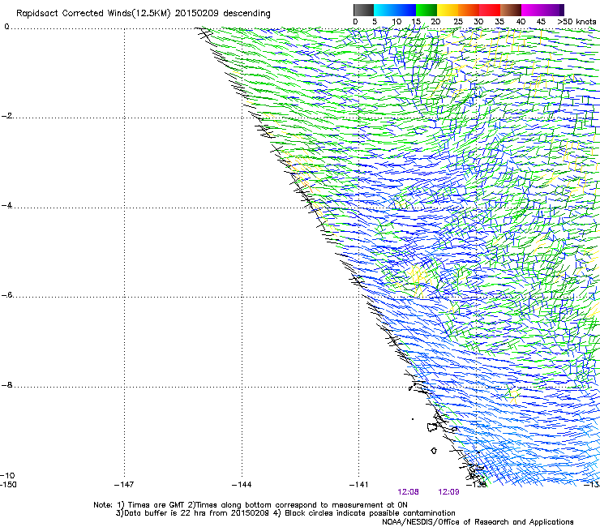Click the -4 latitude axis label
Viewport: 600px width, 527px height.
click(x=6, y=205)
